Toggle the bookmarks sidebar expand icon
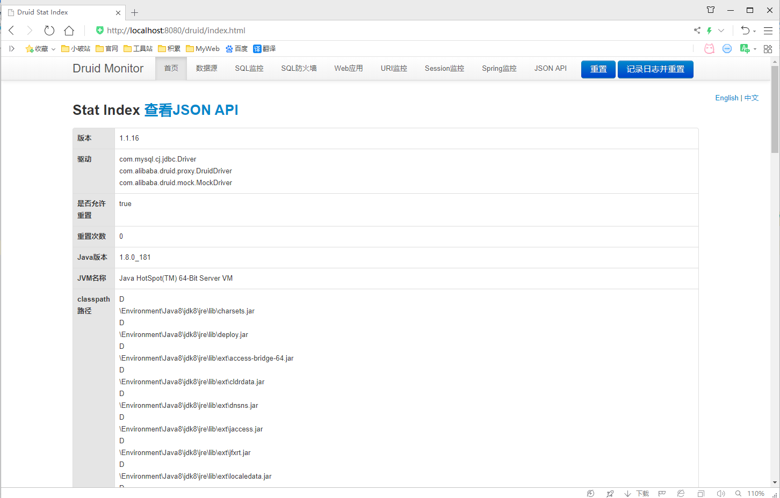Image resolution: width=780 pixels, height=498 pixels. [x=12, y=49]
